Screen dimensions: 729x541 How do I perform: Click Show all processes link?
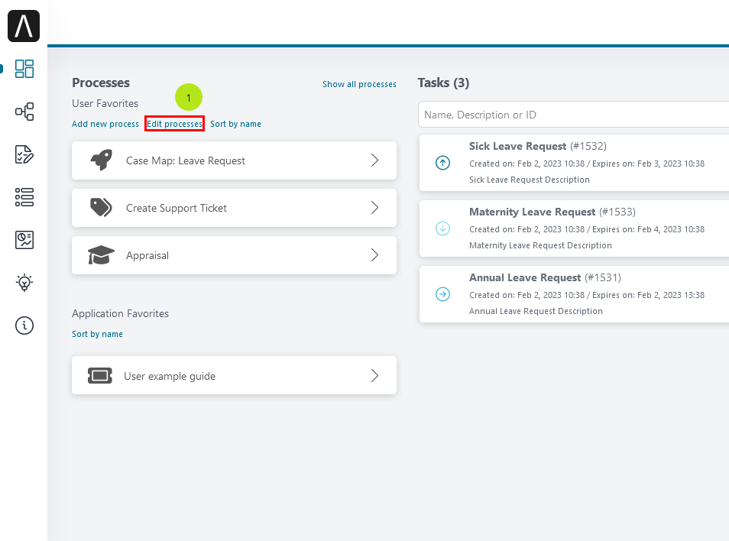(x=359, y=84)
